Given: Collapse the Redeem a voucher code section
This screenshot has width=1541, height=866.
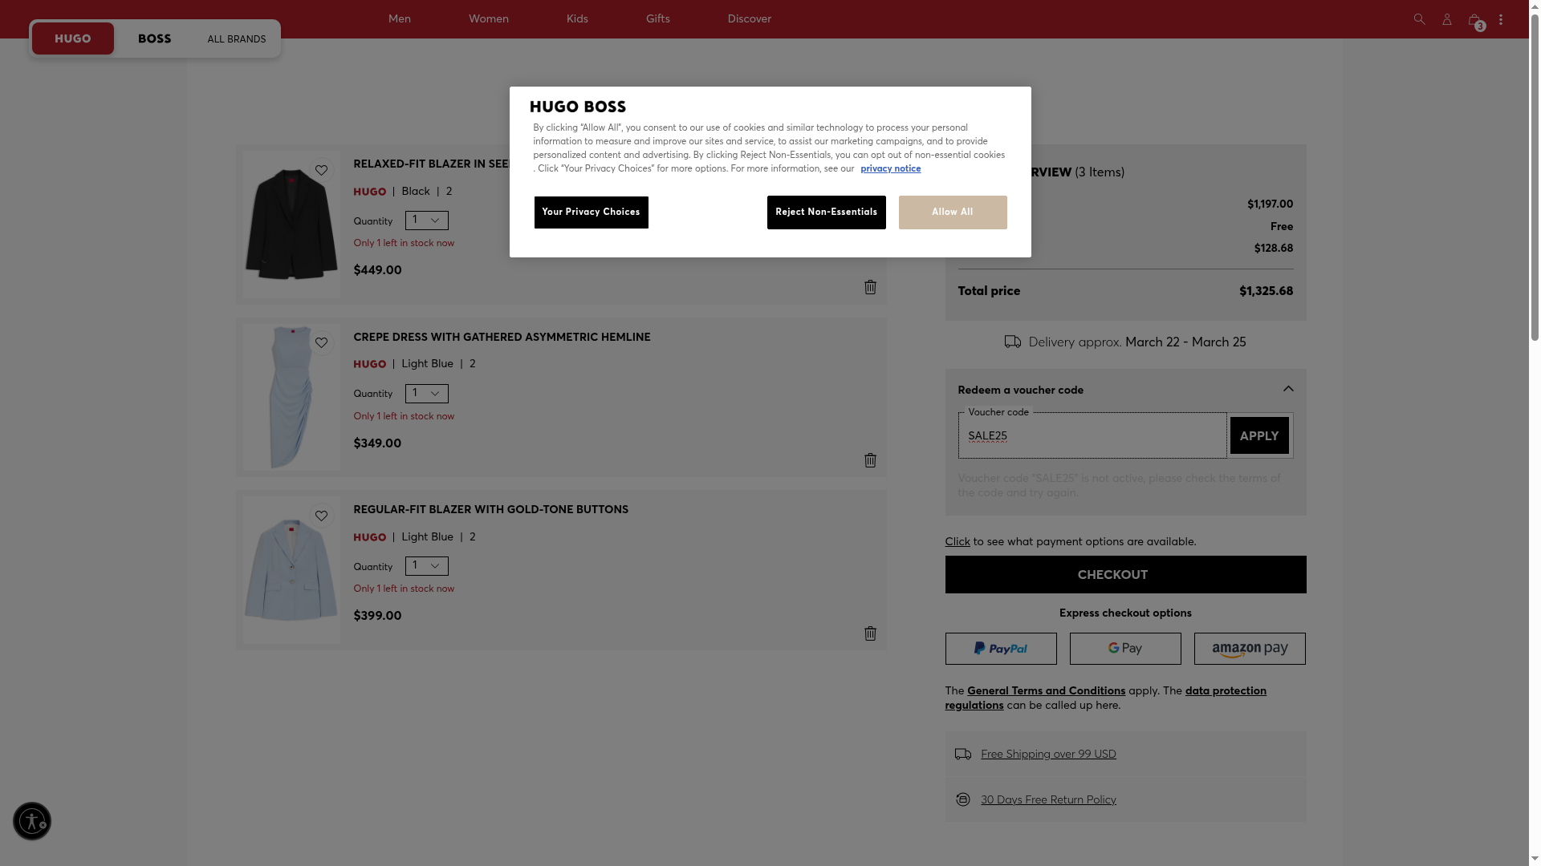Looking at the screenshot, I should 1287,389.
